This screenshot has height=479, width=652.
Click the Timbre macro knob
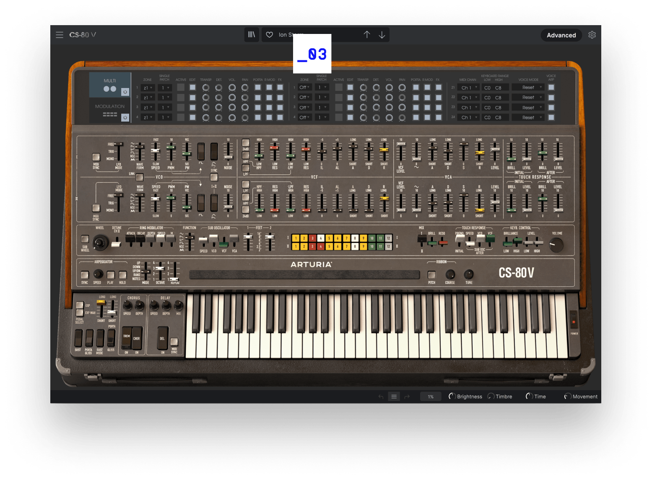coord(491,396)
